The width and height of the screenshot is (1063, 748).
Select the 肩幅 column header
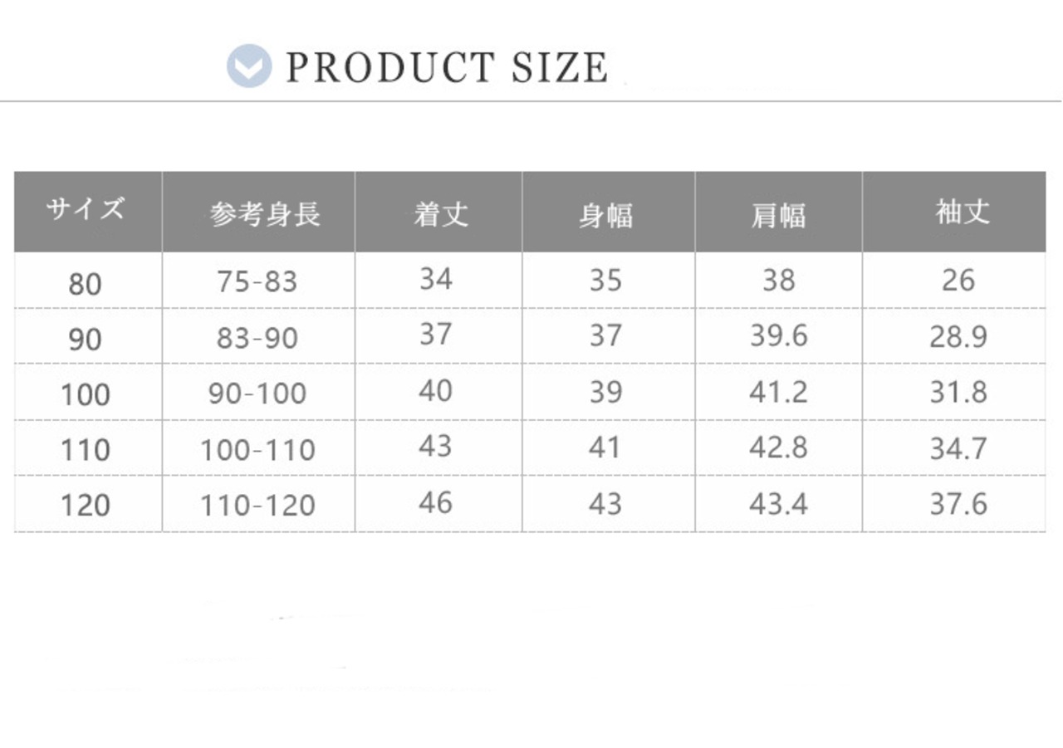[x=778, y=216]
